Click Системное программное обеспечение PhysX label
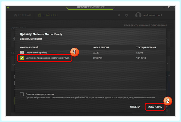The height and width of the screenshot is (122, 181). click(x=48, y=58)
